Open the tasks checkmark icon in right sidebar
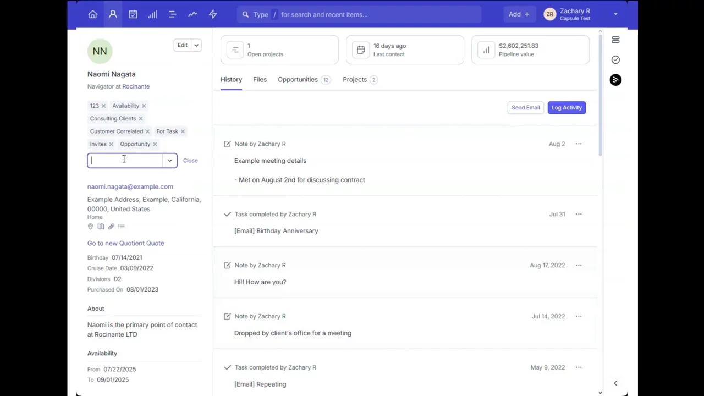The width and height of the screenshot is (704, 396). point(615,59)
